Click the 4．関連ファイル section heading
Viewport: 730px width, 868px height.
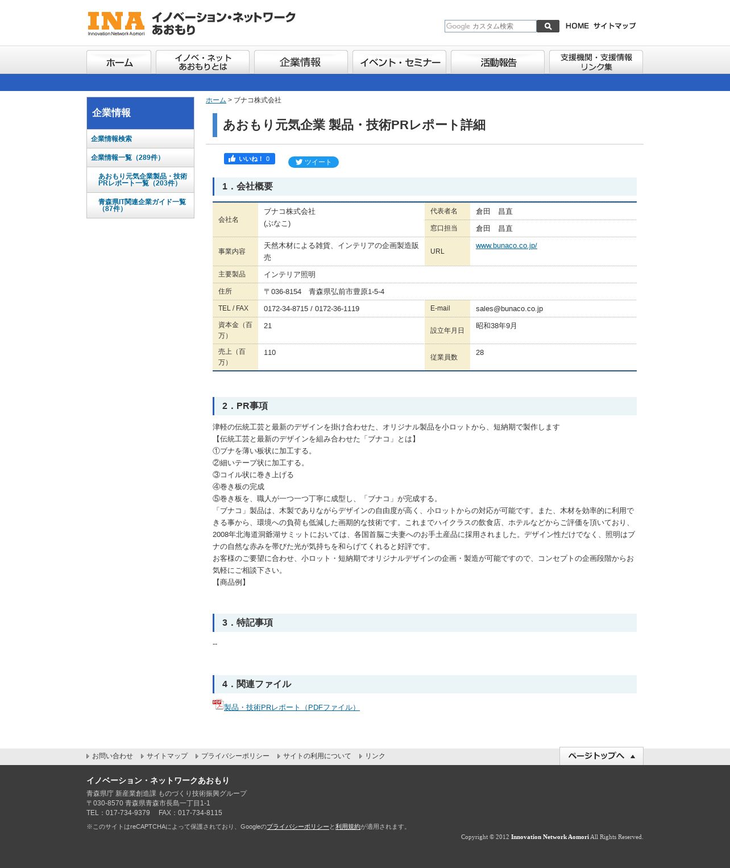pyautogui.click(x=425, y=684)
